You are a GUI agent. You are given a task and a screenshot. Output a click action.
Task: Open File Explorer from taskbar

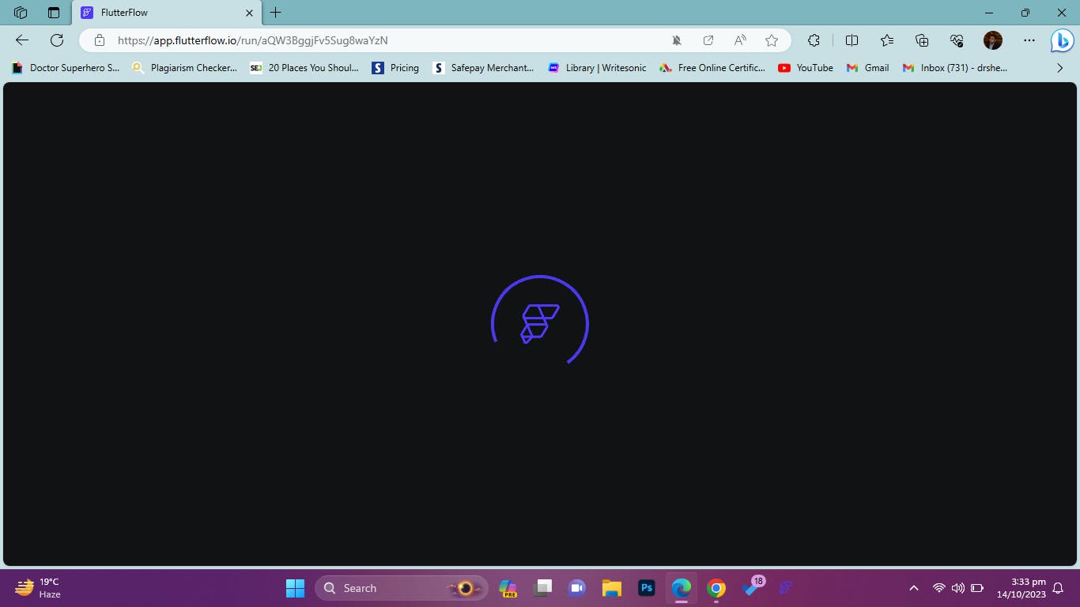point(612,588)
